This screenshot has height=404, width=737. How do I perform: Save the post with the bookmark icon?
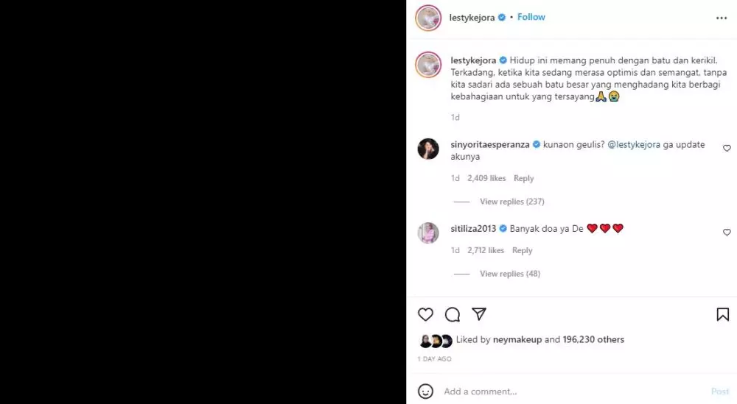[722, 315]
